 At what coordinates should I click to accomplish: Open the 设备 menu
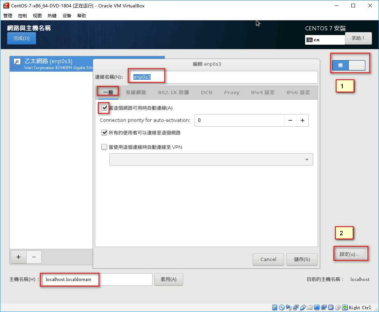pos(67,16)
